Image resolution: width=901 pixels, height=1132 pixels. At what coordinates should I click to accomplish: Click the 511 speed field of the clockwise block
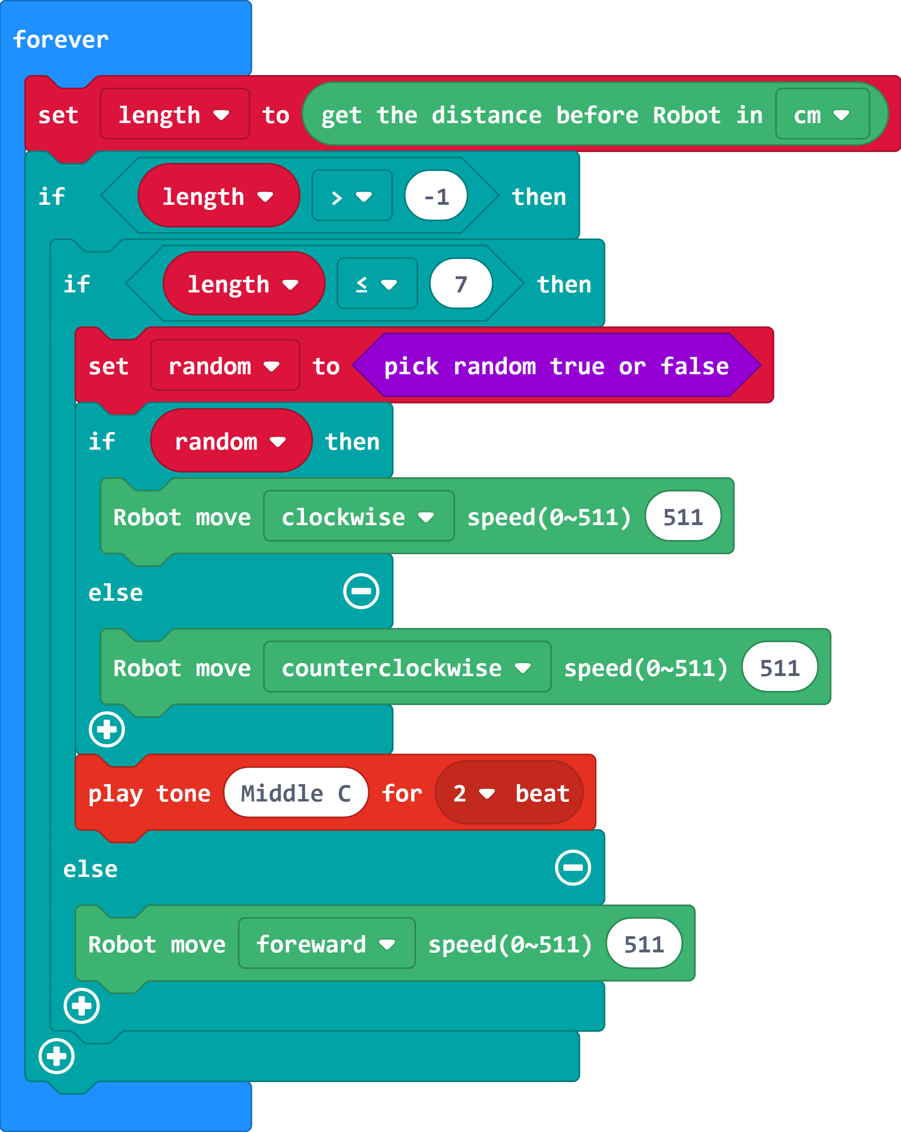[683, 517]
